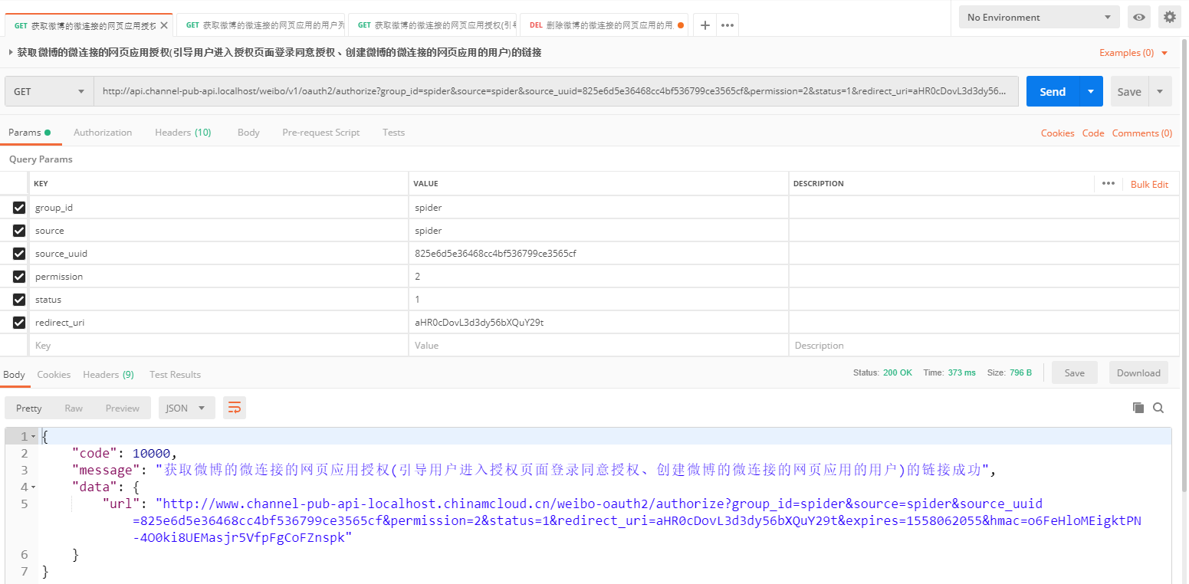Open manage environments gear icon
Viewport: 1189px width, 584px height.
1169,17
